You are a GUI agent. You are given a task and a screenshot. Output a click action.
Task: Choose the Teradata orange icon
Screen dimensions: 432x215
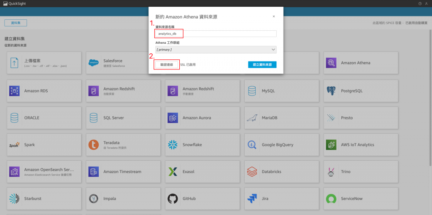point(93,145)
